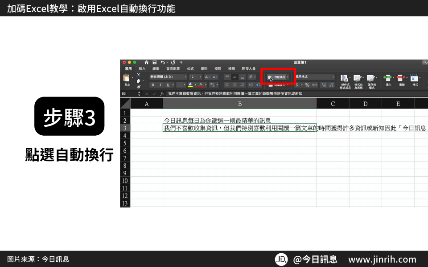Toggle bold formatting

(153, 85)
